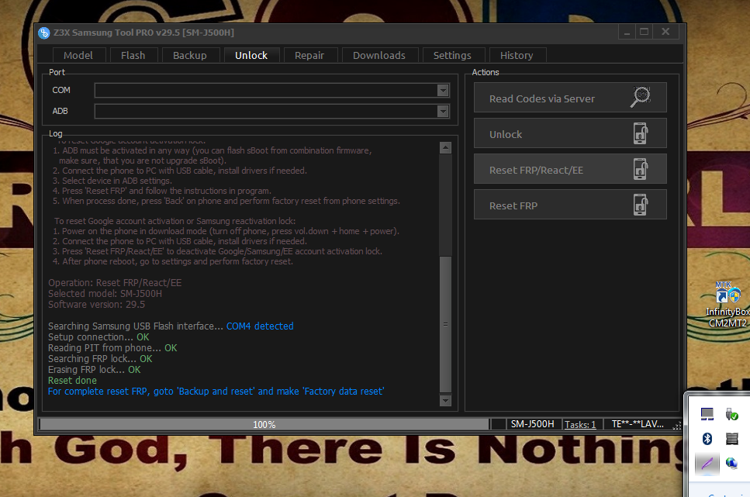Click the 'Reading PIT from phone... OK' log line

[x=112, y=348]
